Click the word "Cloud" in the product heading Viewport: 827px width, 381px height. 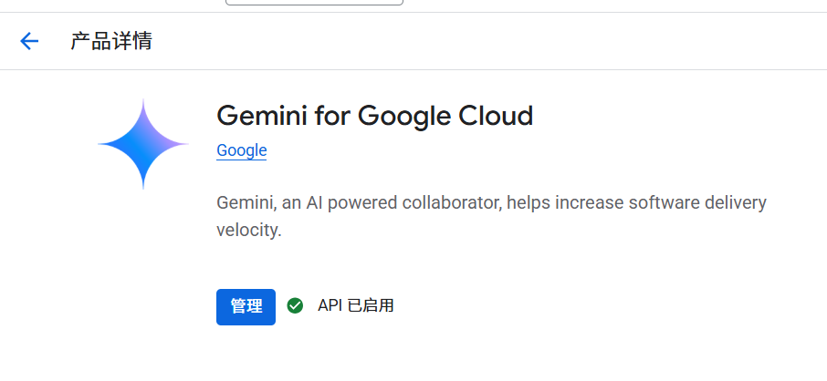496,116
